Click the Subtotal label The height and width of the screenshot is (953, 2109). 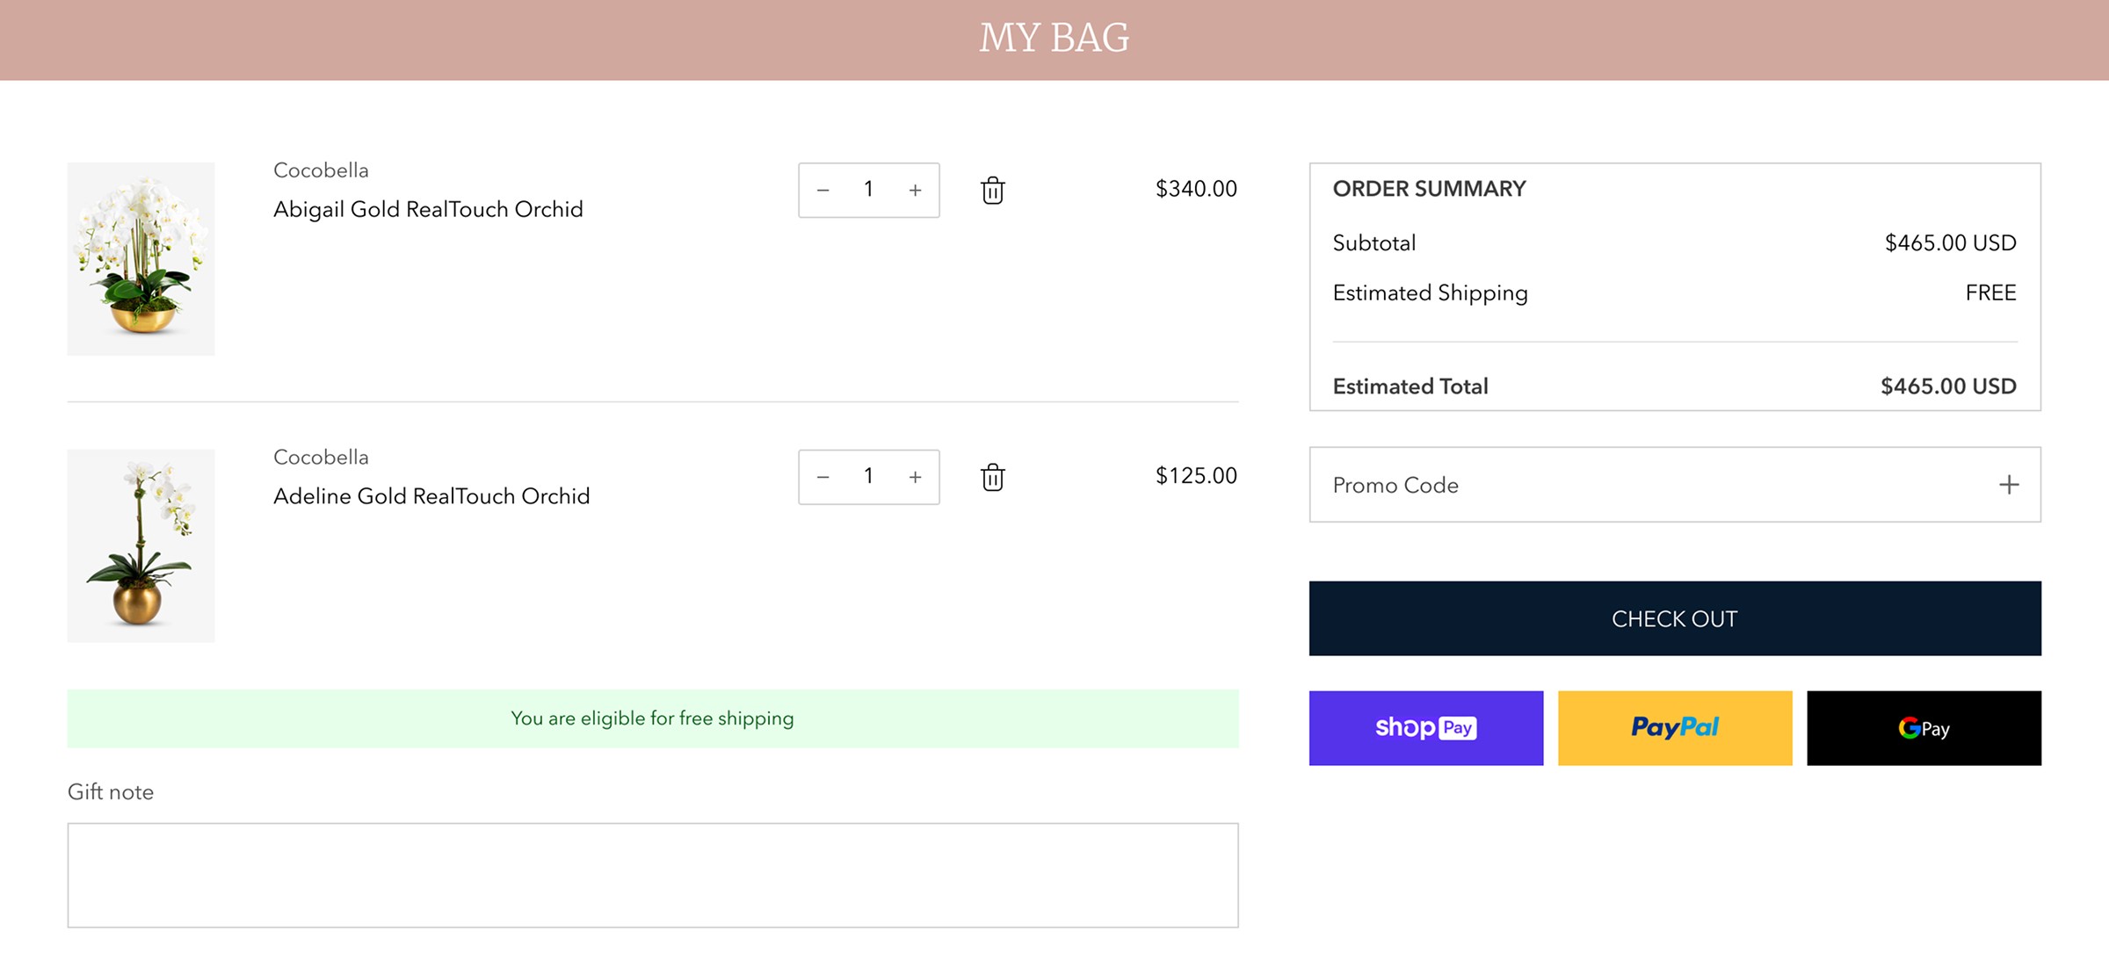click(1373, 243)
